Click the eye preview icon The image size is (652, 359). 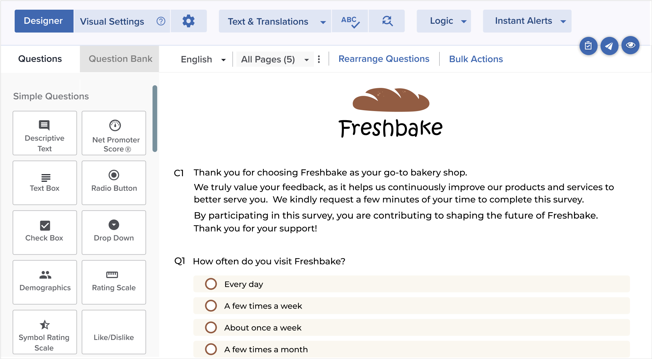630,45
